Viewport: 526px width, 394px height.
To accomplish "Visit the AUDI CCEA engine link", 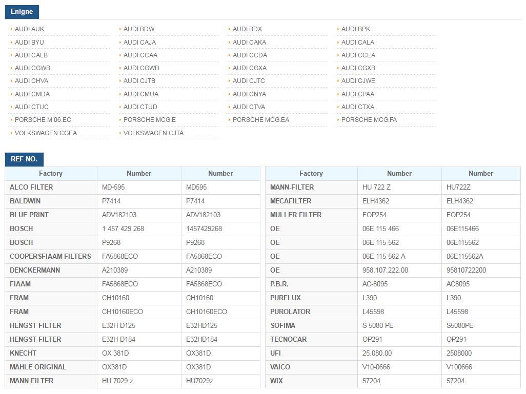I will pos(358,55).
